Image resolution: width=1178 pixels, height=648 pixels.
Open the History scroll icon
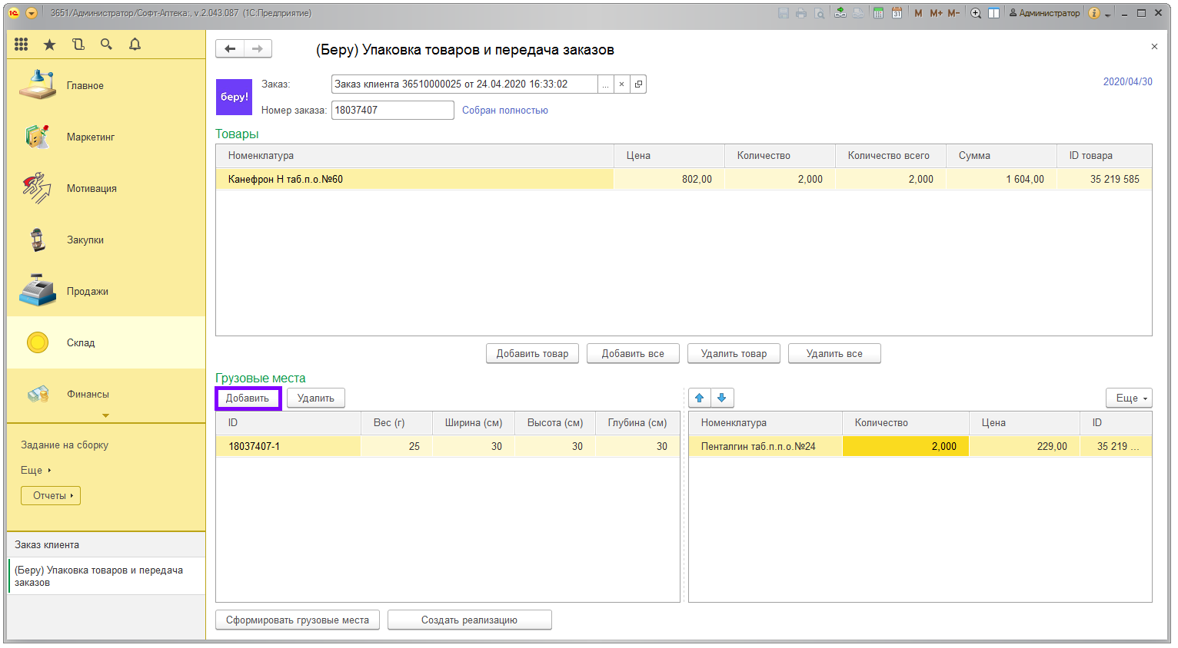click(x=78, y=45)
